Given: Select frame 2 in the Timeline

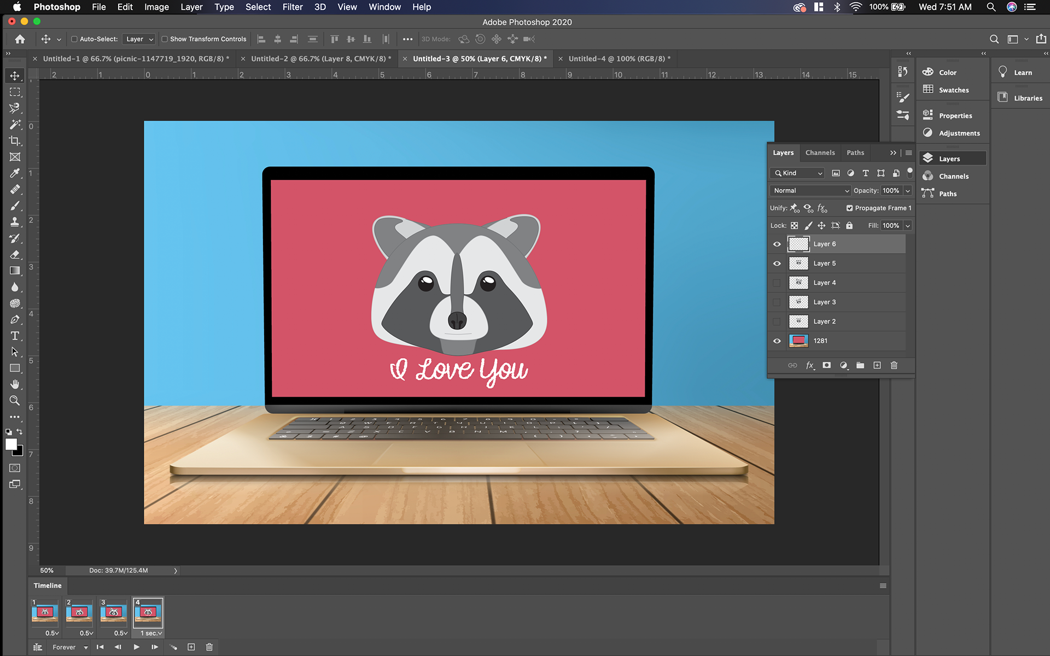Looking at the screenshot, I should pyautogui.click(x=79, y=613).
